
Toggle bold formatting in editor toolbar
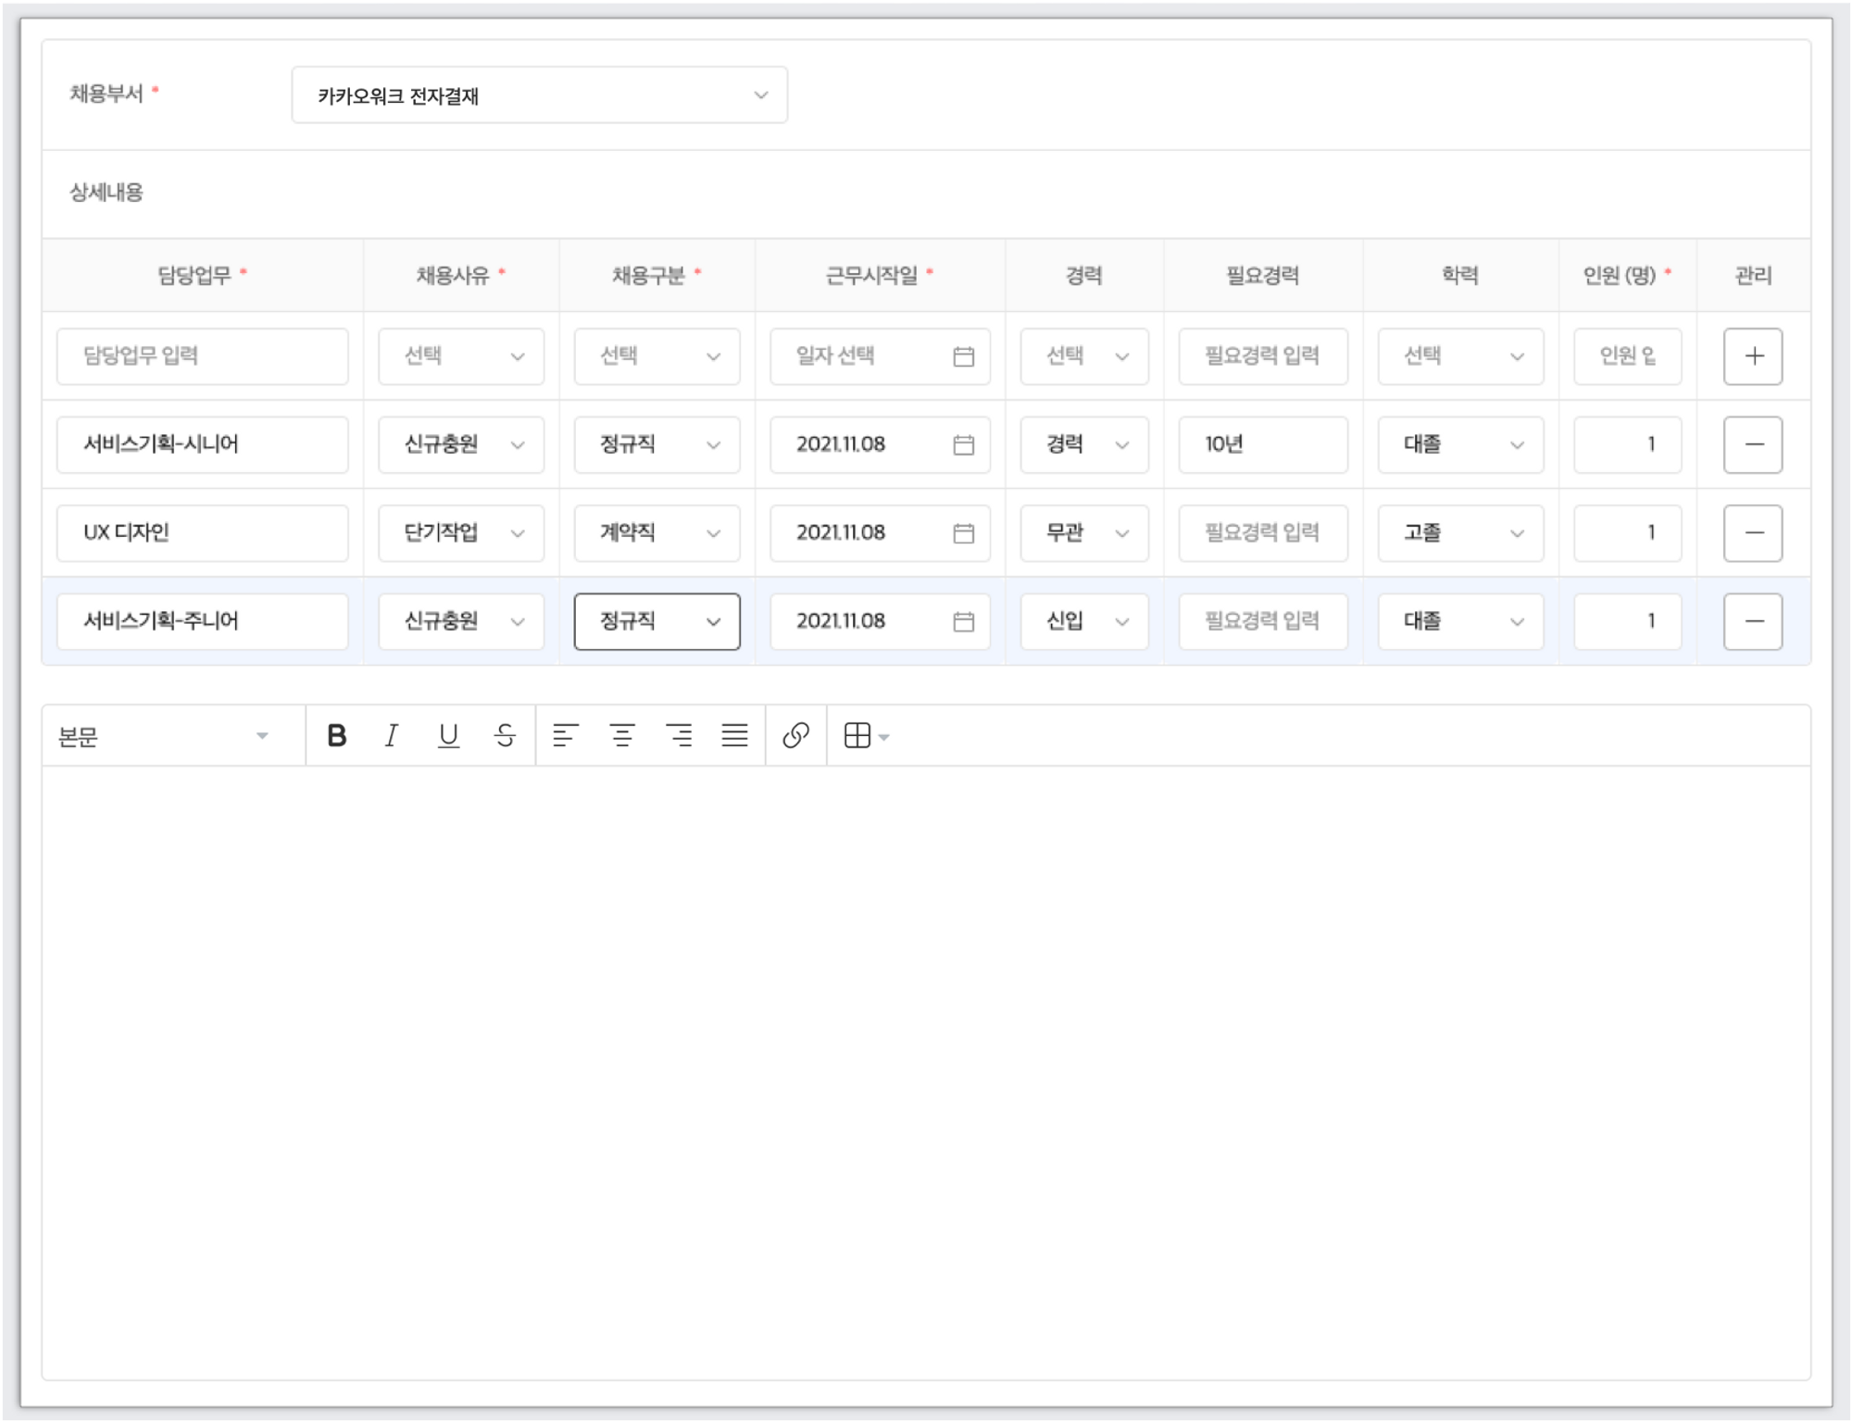click(337, 736)
